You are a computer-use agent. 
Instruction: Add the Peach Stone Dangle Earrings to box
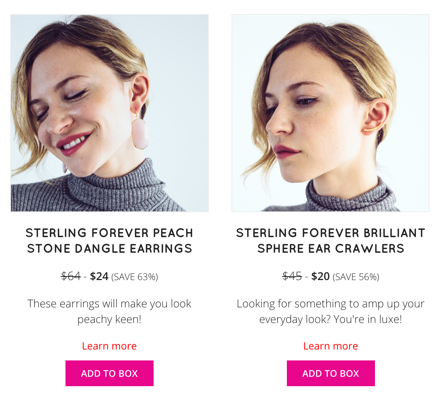coord(110,373)
